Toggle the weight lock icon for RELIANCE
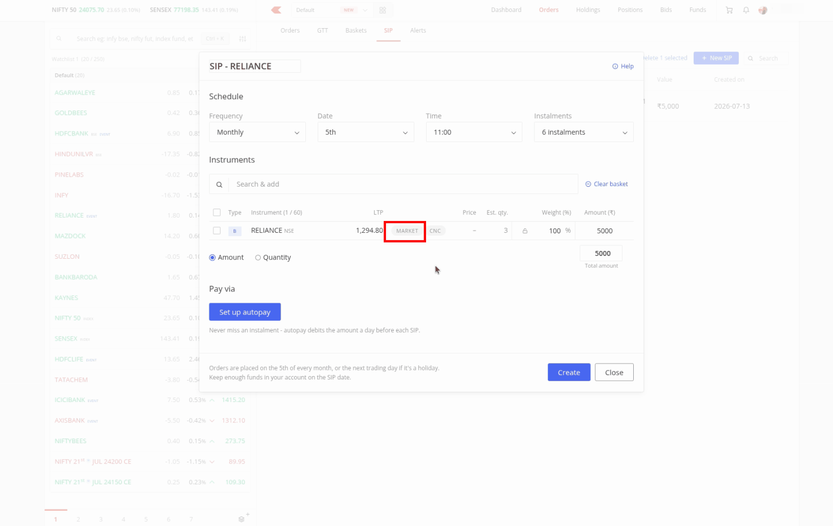833x526 pixels. pyautogui.click(x=525, y=231)
